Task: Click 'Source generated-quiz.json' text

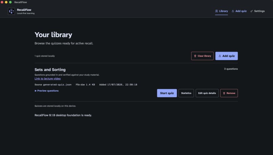Action: pyautogui.click(x=53, y=84)
